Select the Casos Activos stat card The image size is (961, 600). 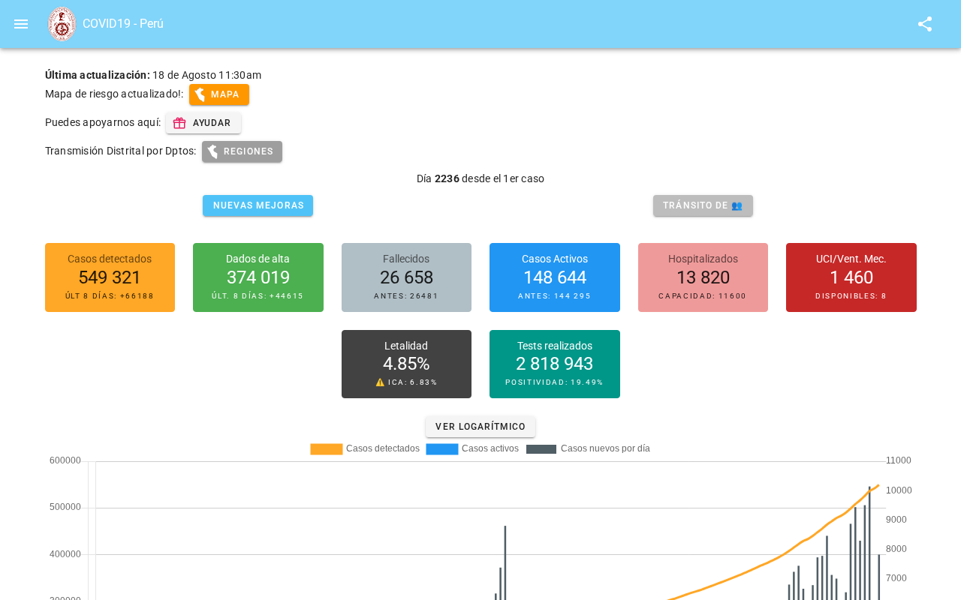pyautogui.click(x=555, y=277)
